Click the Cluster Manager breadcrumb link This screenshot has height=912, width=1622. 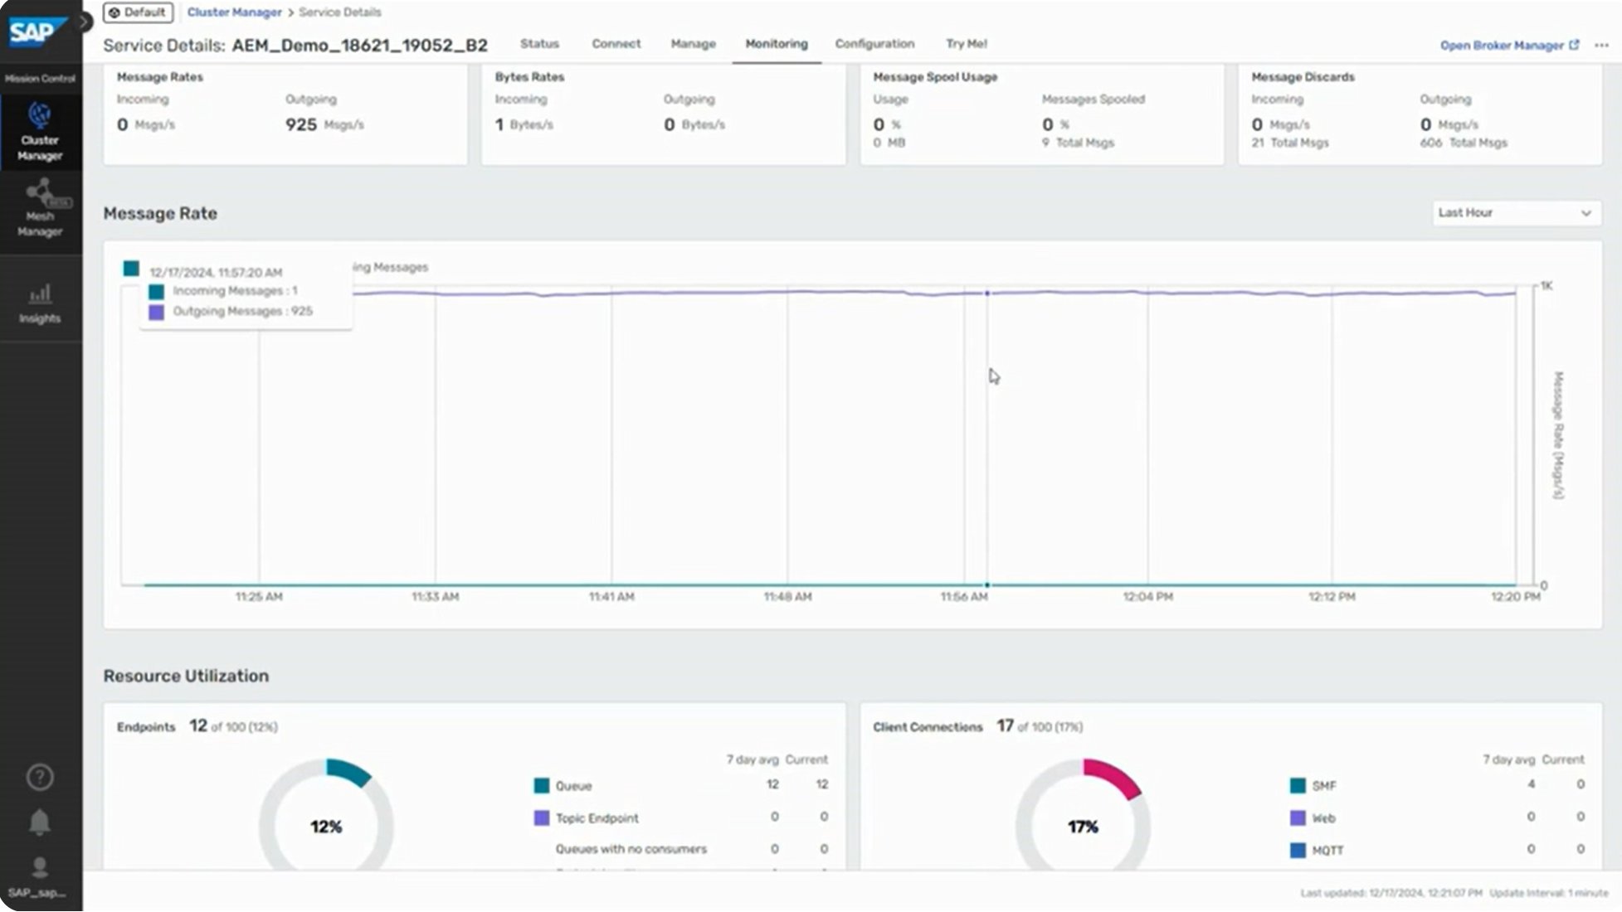coord(234,12)
